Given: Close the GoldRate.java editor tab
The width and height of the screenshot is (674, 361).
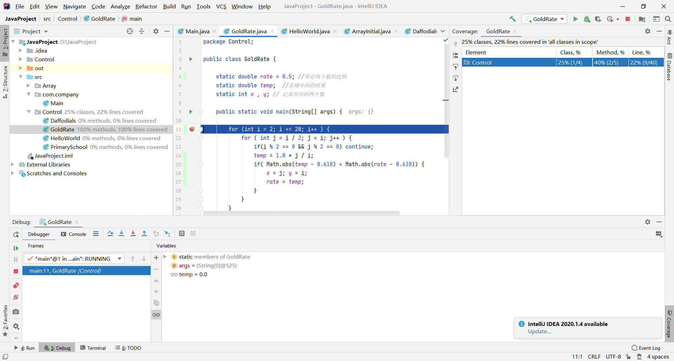Looking at the screenshot, I should (x=272, y=31).
